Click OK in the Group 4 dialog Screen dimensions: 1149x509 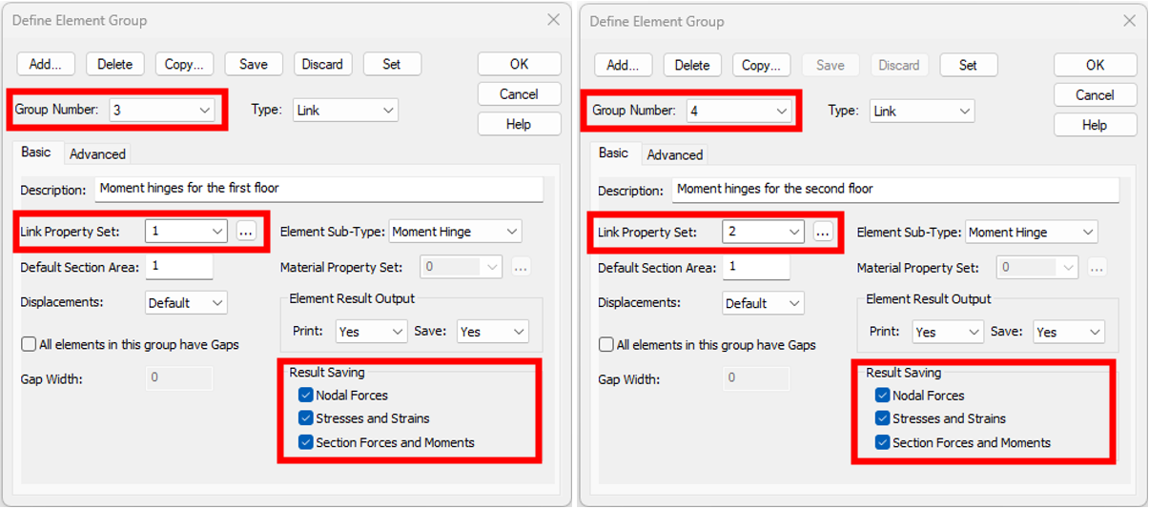click(x=1095, y=65)
